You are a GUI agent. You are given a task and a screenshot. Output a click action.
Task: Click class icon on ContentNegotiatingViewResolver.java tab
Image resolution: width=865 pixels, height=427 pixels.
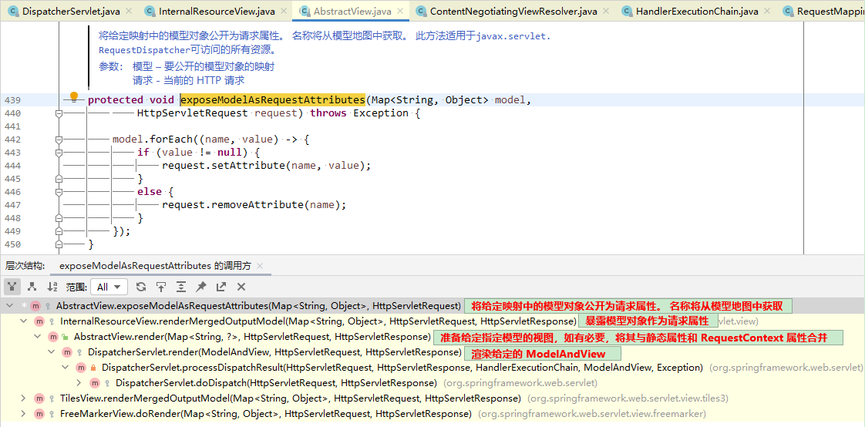click(421, 11)
